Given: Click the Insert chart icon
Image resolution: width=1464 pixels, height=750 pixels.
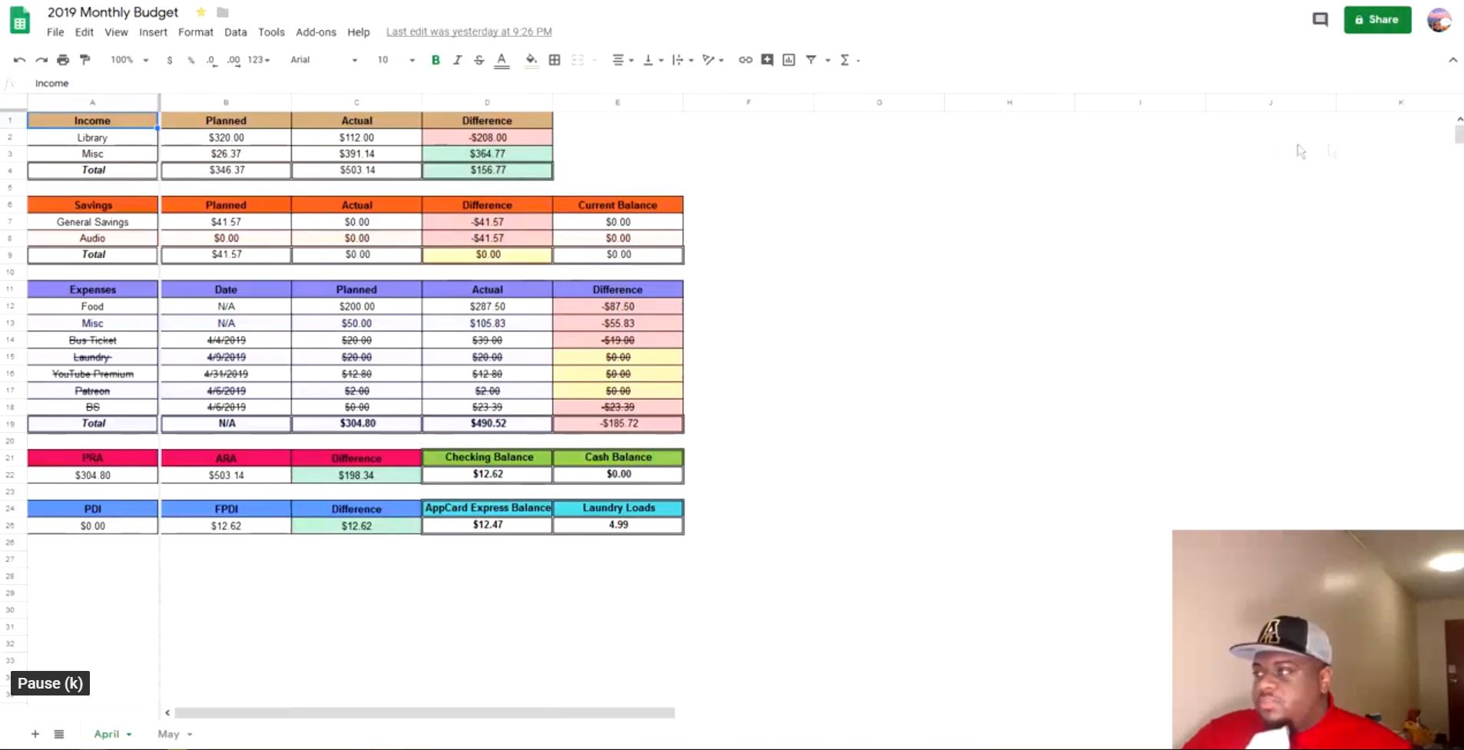Looking at the screenshot, I should (x=789, y=60).
